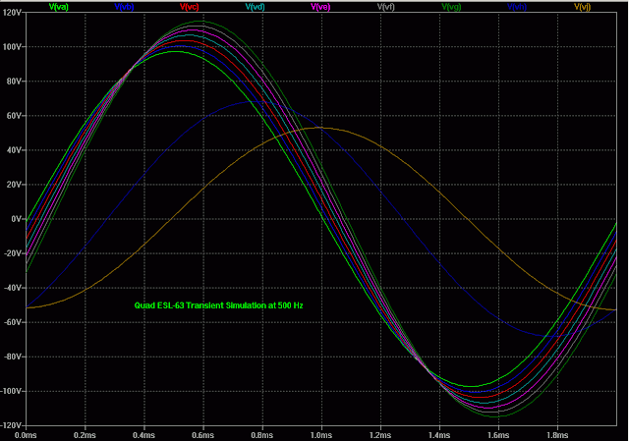The width and height of the screenshot is (629, 441).
Task: Select the V(vc) trace label
Action: pos(190,7)
